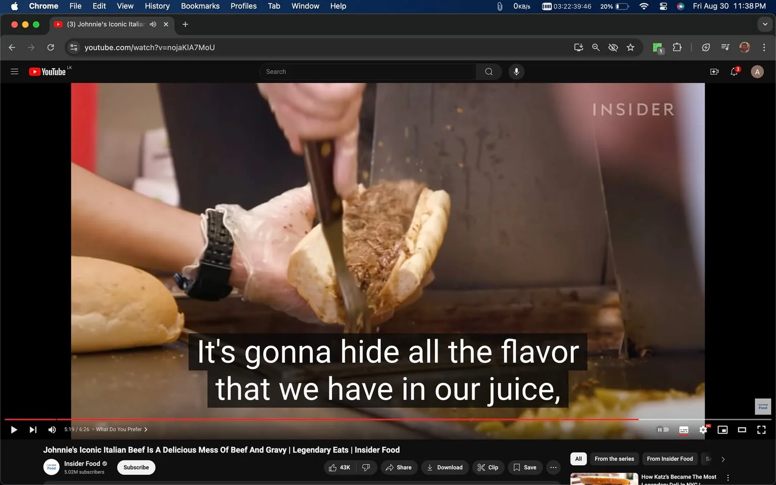Switch to theater mode

(742, 429)
